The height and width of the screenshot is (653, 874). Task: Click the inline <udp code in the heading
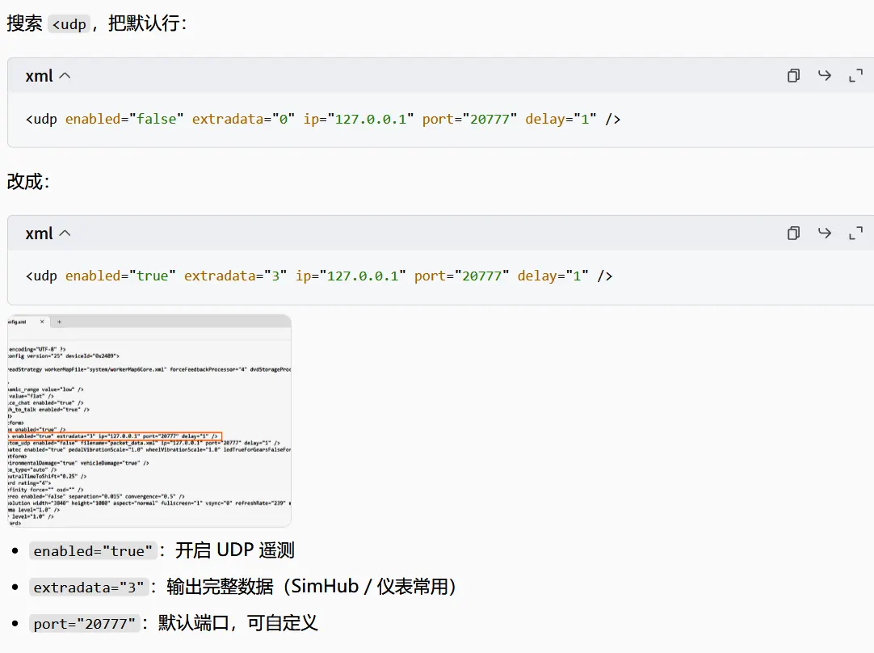click(x=69, y=24)
